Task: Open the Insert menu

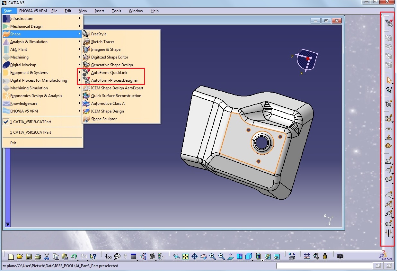Action: (99, 11)
